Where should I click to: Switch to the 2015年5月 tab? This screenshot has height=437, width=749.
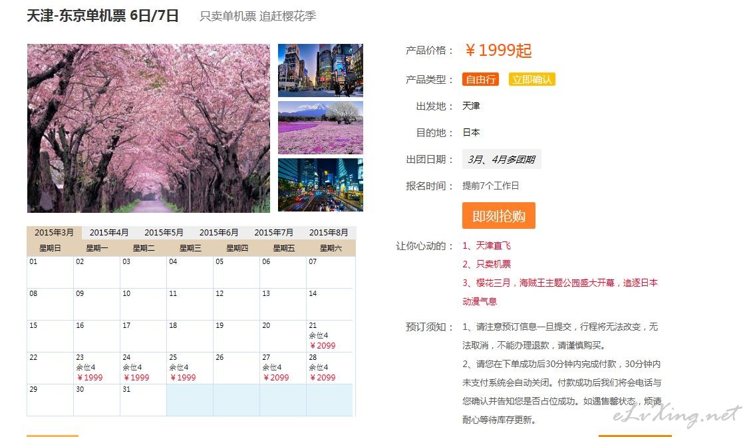coord(164,233)
